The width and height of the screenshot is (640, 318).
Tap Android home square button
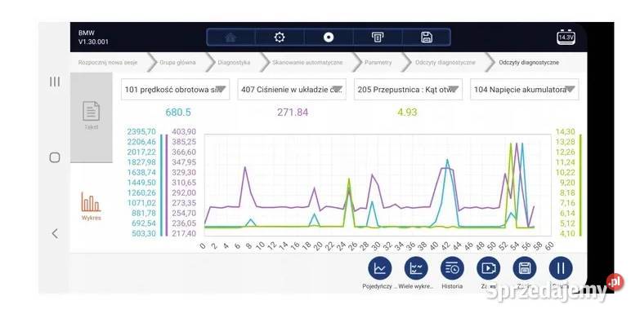coord(55,157)
